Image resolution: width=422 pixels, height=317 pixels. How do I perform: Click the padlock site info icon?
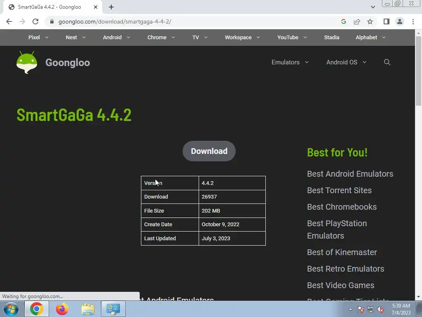tap(52, 21)
